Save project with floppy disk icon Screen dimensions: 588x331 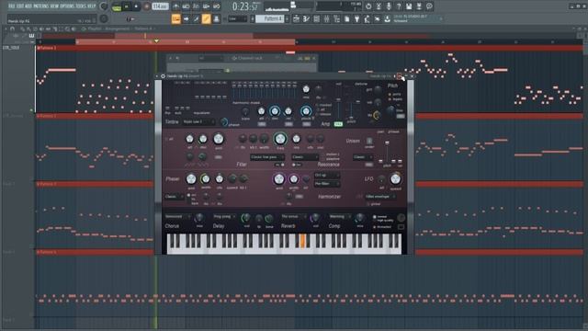(409, 6)
